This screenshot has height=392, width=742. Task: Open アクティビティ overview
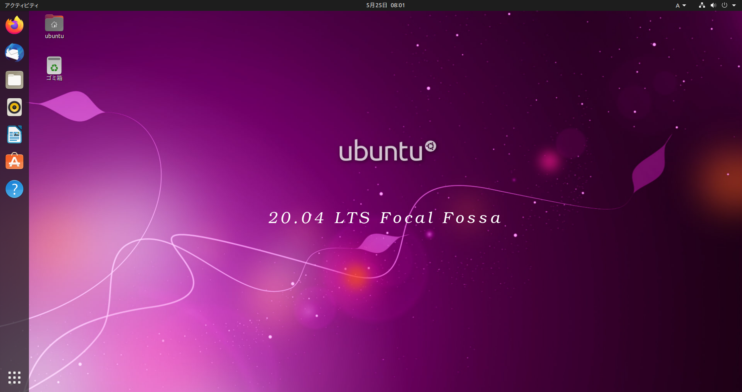22,5
